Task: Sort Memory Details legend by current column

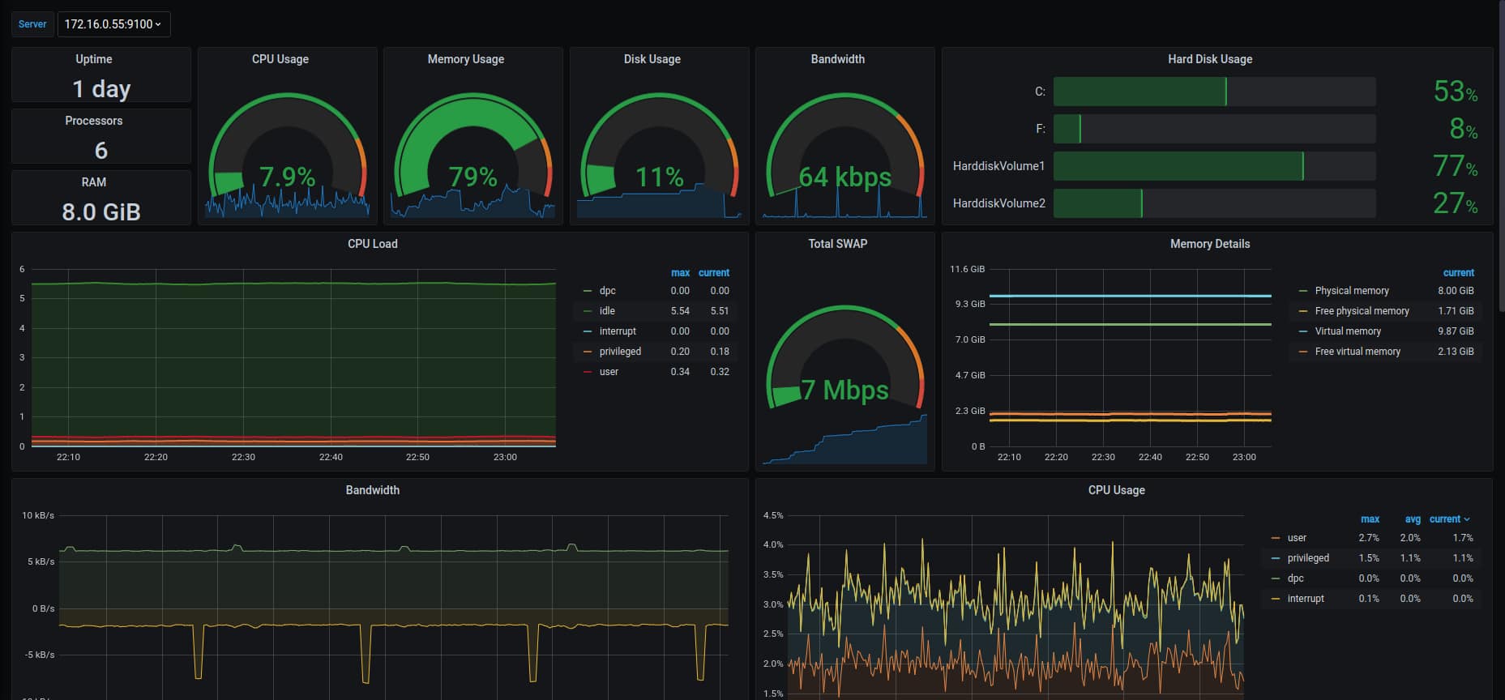Action: click(1458, 273)
